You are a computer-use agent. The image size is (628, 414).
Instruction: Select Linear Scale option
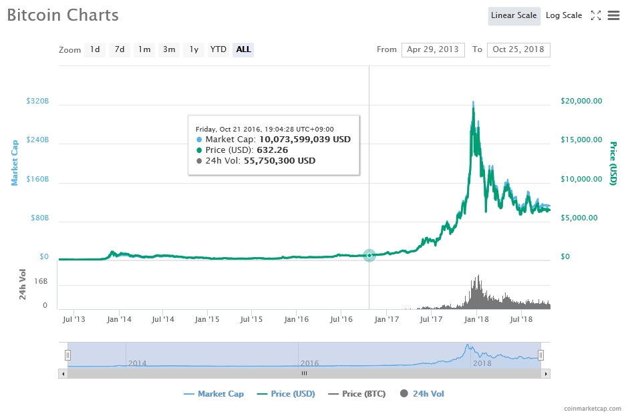click(514, 16)
